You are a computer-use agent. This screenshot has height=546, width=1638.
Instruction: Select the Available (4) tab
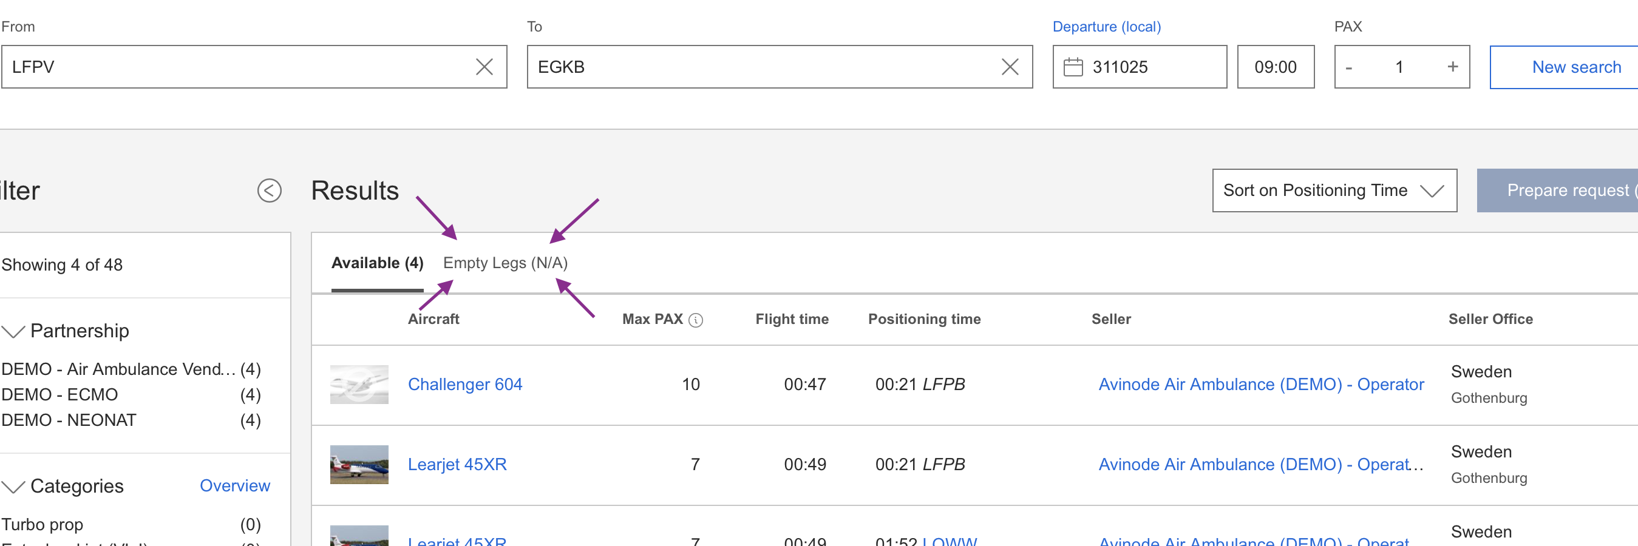point(377,263)
